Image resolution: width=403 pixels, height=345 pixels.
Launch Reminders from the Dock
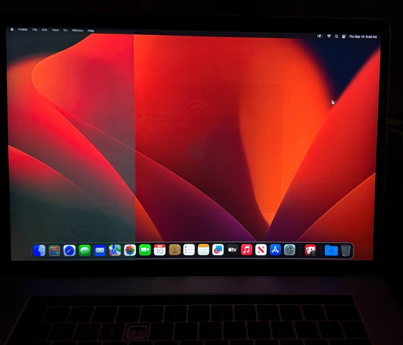click(189, 250)
